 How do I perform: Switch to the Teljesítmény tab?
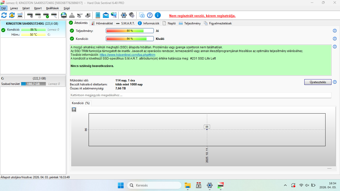point(190,23)
